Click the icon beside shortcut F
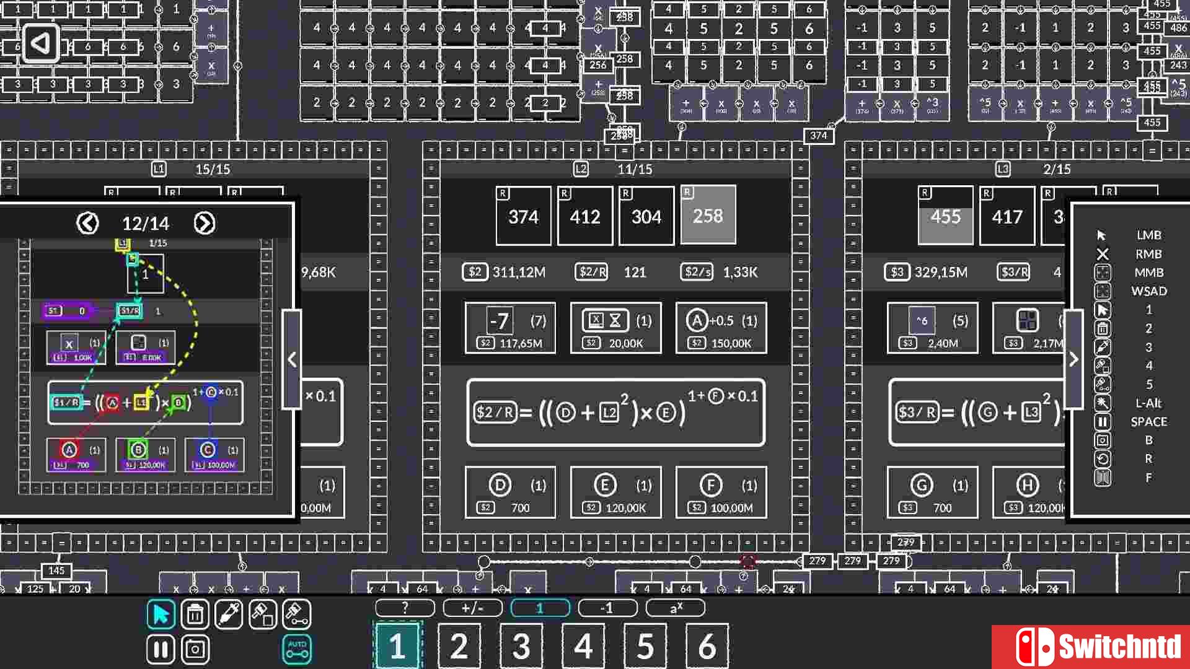The height and width of the screenshot is (669, 1190). (x=1102, y=478)
